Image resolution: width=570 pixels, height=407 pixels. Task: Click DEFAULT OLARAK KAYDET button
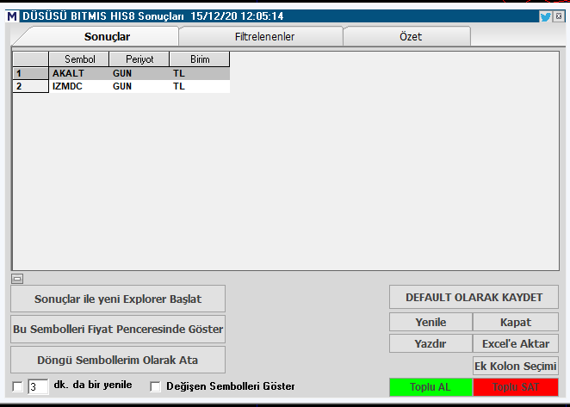tap(474, 297)
